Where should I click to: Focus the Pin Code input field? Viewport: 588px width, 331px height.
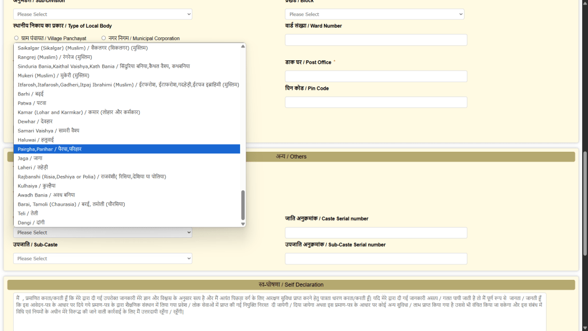click(376, 102)
